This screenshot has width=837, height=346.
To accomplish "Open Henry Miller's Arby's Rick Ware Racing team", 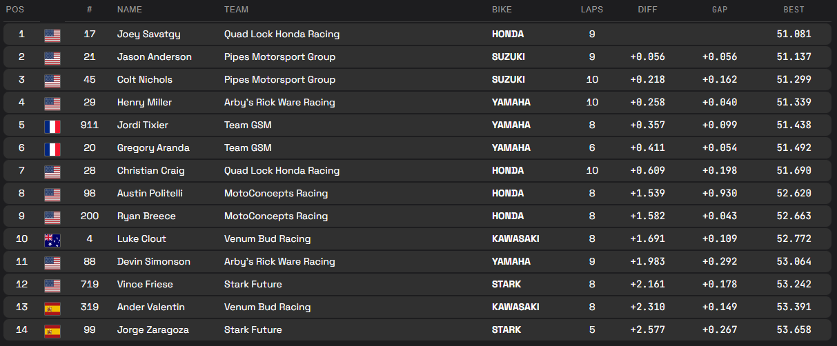I will (x=279, y=102).
